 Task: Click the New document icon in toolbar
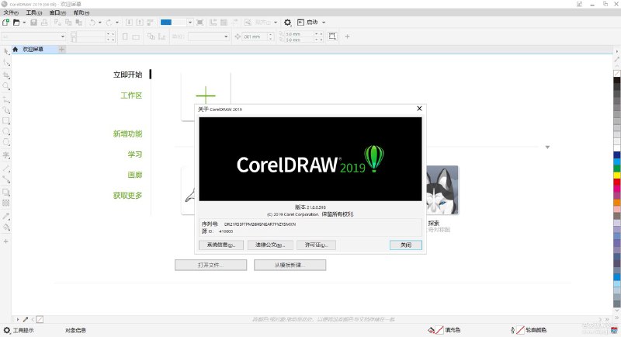(x=6, y=23)
